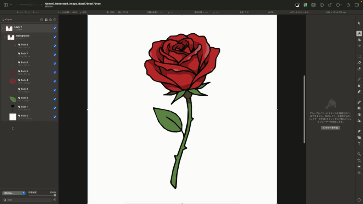This screenshot has width=363, height=204.
Task: Click the layer search field
Action: (x=28, y=200)
